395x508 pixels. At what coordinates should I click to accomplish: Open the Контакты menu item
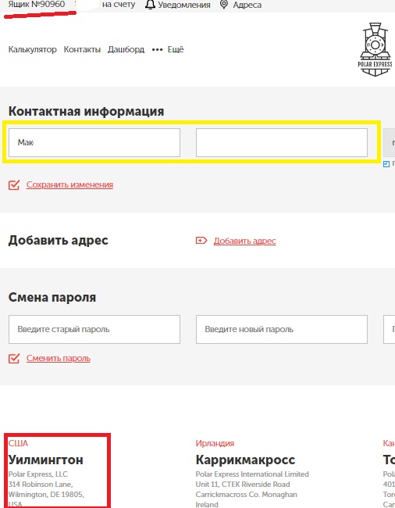[82, 49]
